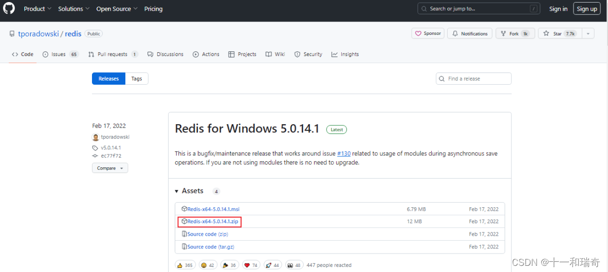
Task: Focus the Search or jump to field
Action: (478, 9)
